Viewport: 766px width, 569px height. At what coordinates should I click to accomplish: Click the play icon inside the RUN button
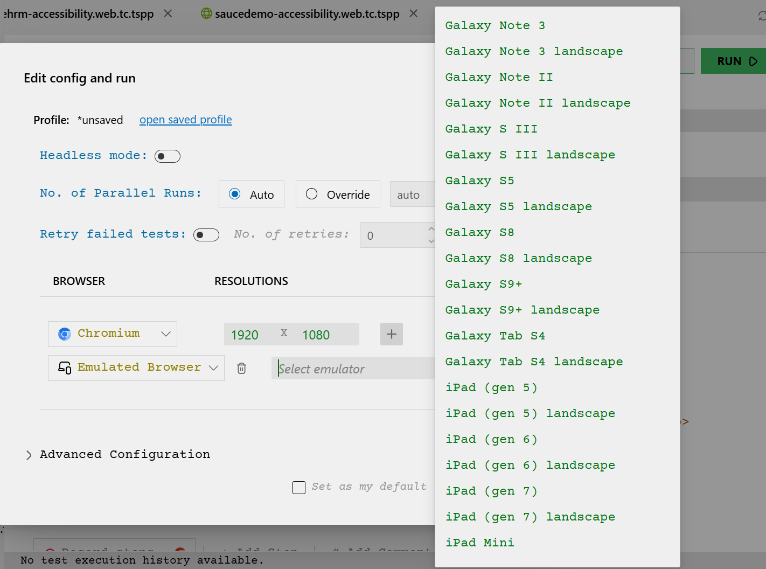pyautogui.click(x=753, y=61)
